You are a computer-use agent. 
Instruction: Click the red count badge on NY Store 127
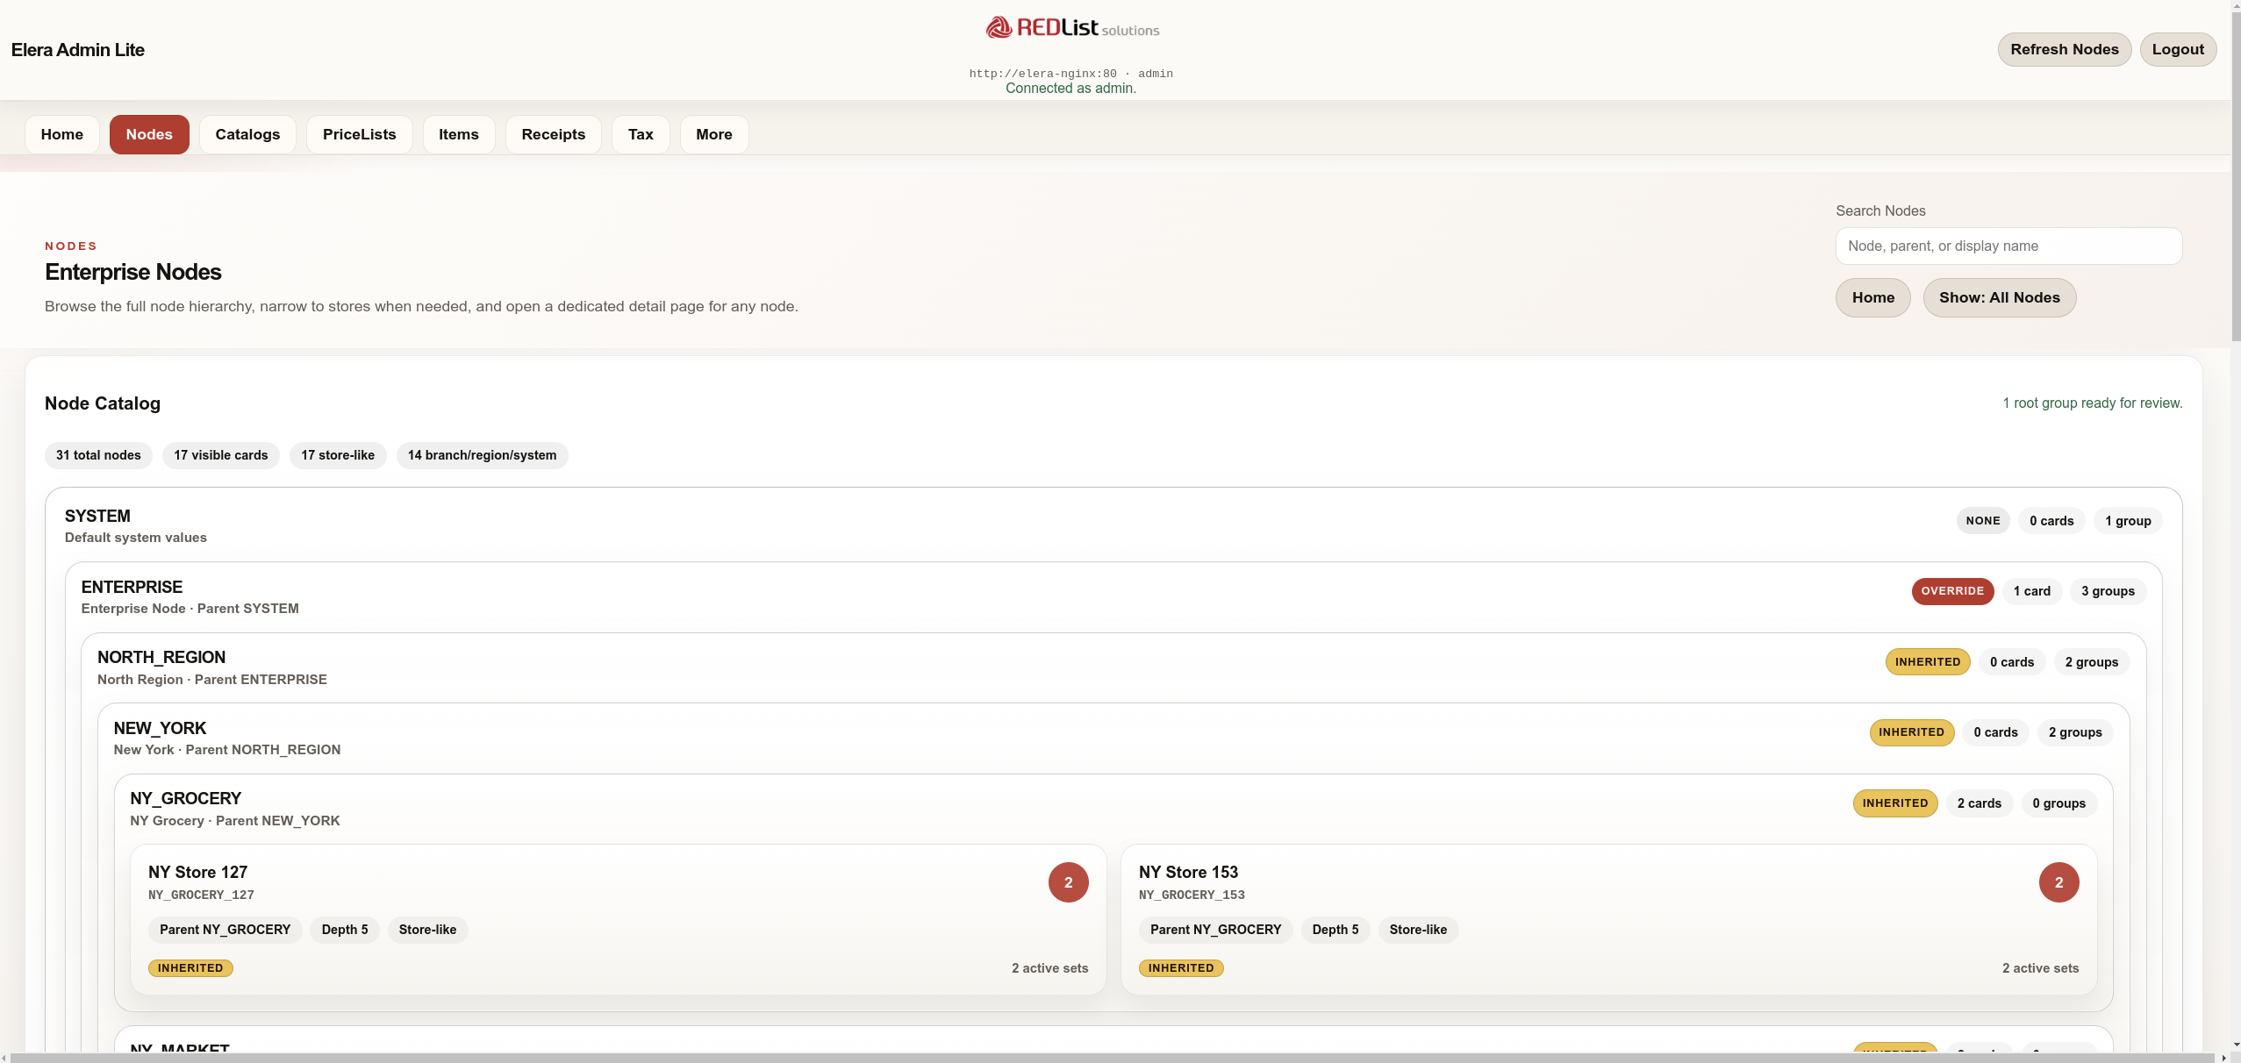point(1068,882)
